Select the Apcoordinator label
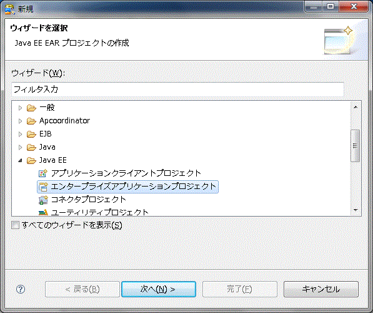Viewport: 373px width, 313px height. 65,121
